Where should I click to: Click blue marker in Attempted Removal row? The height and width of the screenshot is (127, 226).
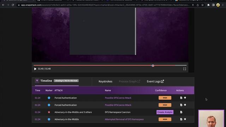[x=49, y=119]
